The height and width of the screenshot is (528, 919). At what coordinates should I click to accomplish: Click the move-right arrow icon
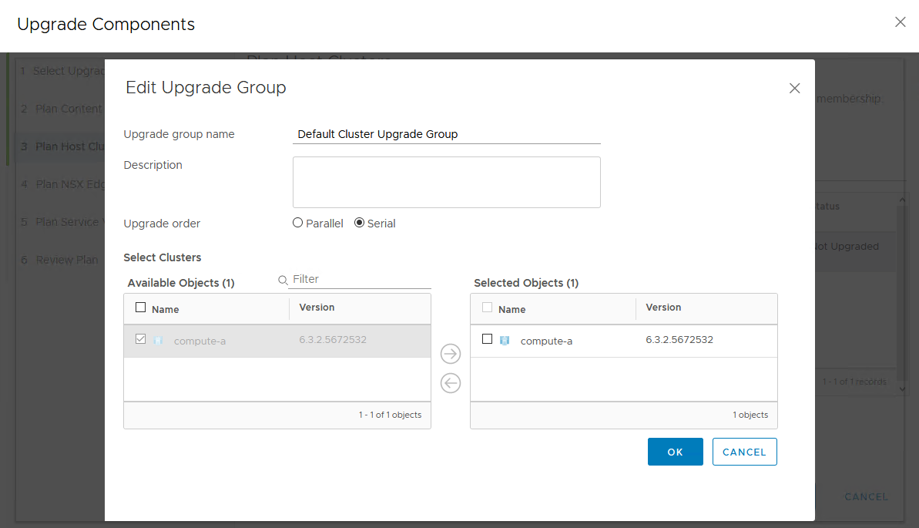451,354
